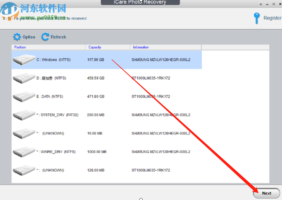The height and width of the screenshot is (200, 282).
Task: Click the Refresh label text
Action: click(x=58, y=37)
